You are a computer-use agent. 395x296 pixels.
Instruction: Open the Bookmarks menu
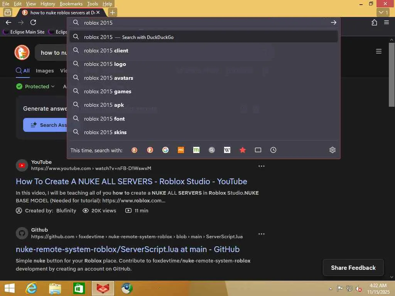71,4
